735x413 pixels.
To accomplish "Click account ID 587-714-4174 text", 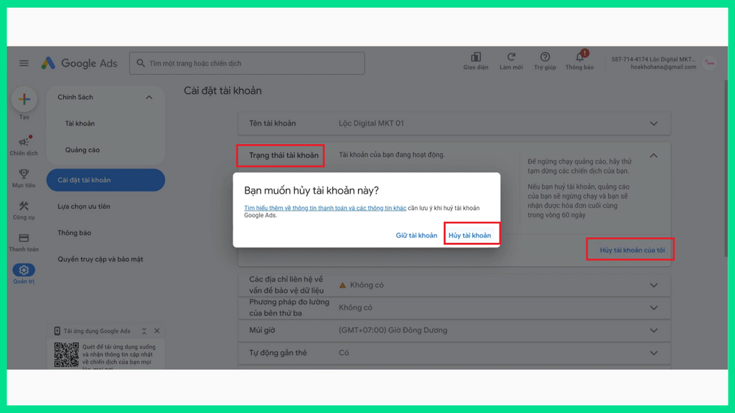I will [x=630, y=60].
